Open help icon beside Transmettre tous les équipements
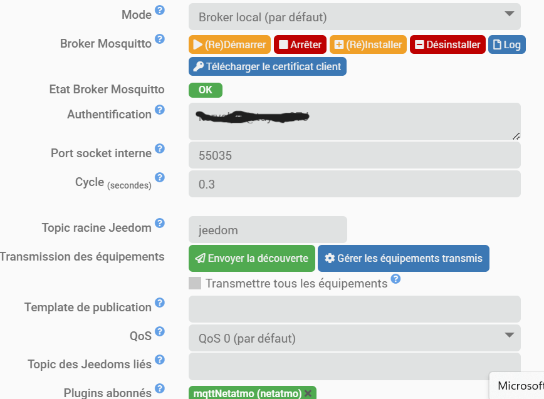The width and height of the screenshot is (544, 399). [395, 279]
